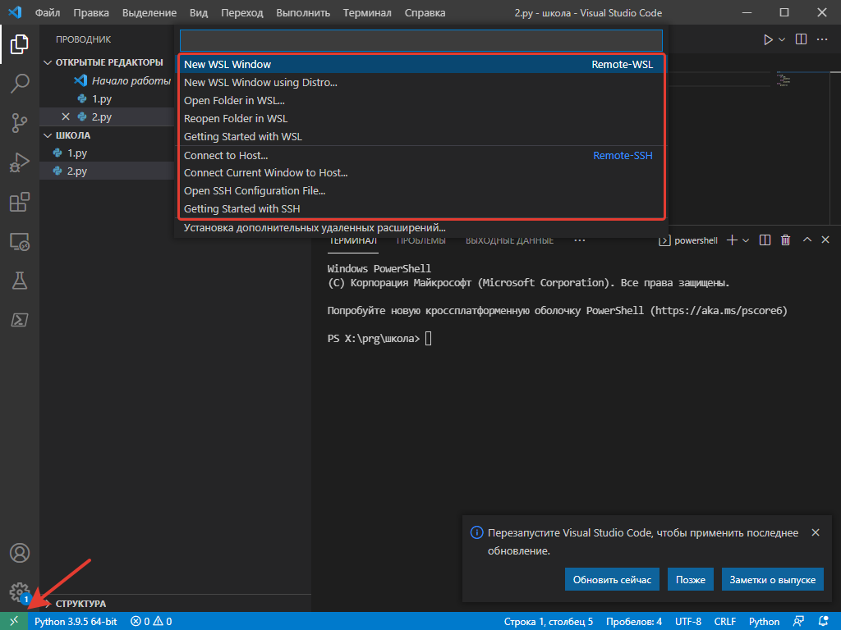Open the Search view icon

[20, 84]
